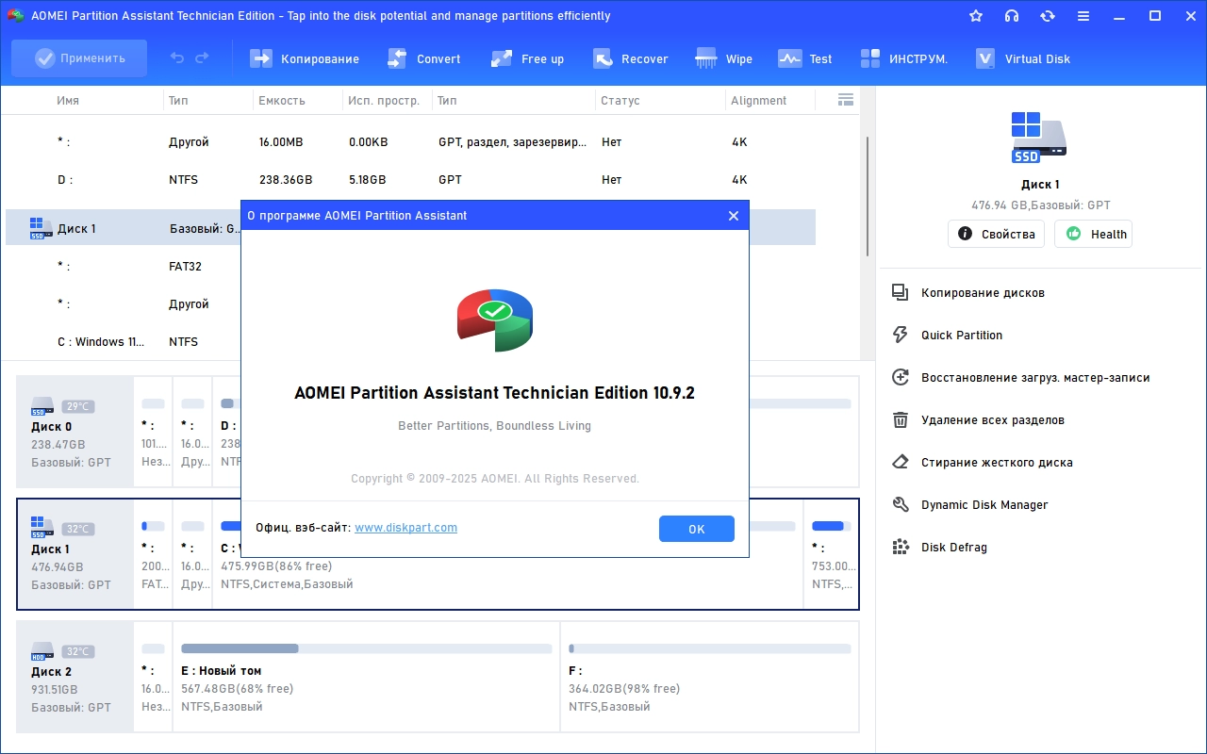Select the D : NTFS partition row
Screen dimensions: 1207x754
[x=410, y=180]
